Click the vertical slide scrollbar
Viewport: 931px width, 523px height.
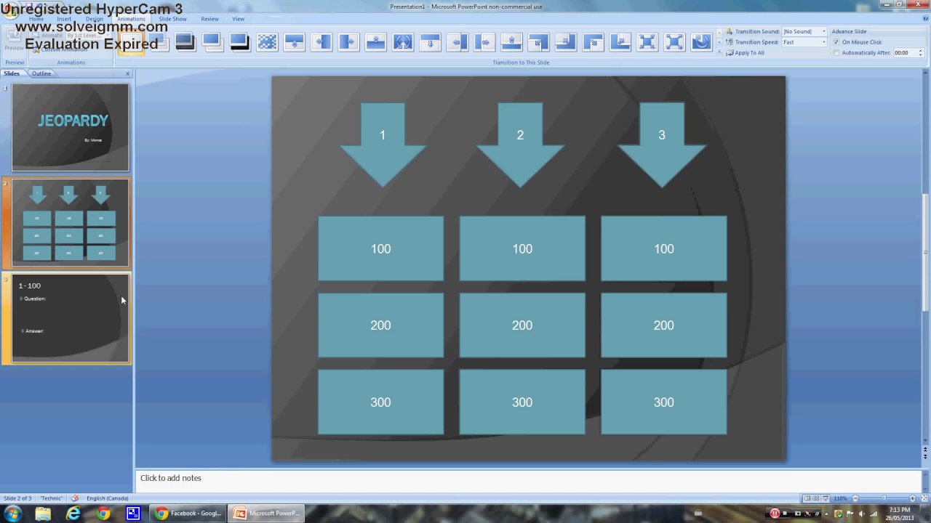(925, 254)
